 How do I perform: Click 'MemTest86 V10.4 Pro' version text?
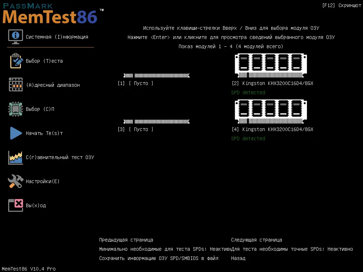(x=29, y=269)
